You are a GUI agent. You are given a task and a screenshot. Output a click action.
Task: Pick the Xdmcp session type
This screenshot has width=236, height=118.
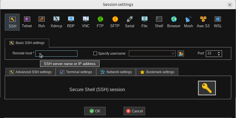tap(56, 22)
